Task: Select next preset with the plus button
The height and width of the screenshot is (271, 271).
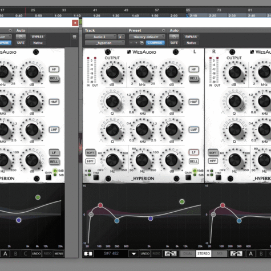Action: pyautogui.click(x=136, y=43)
